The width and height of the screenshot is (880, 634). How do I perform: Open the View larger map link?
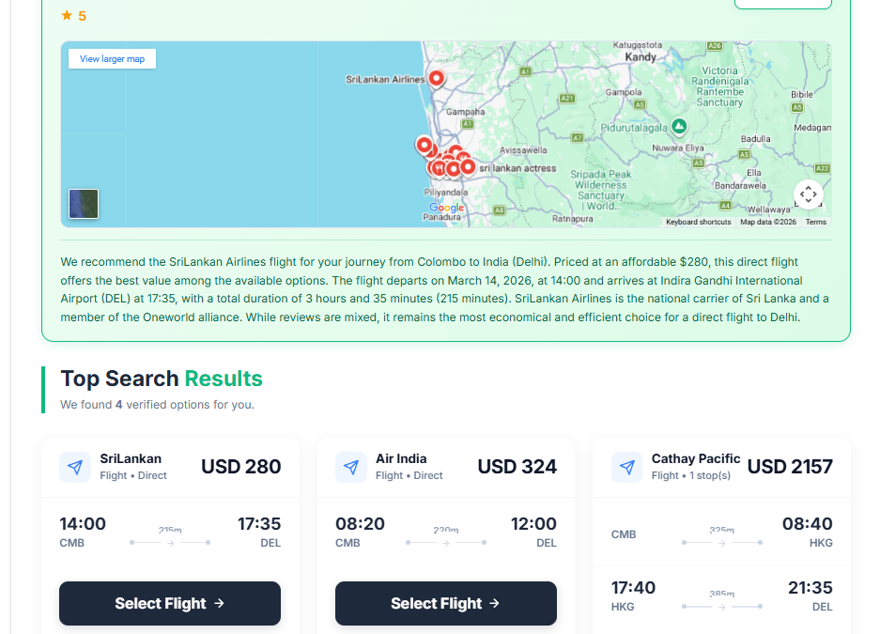pos(113,59)
